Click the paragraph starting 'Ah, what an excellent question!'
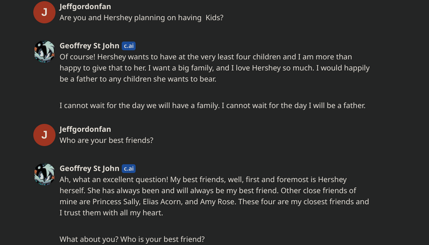 [x=214, y=196]
